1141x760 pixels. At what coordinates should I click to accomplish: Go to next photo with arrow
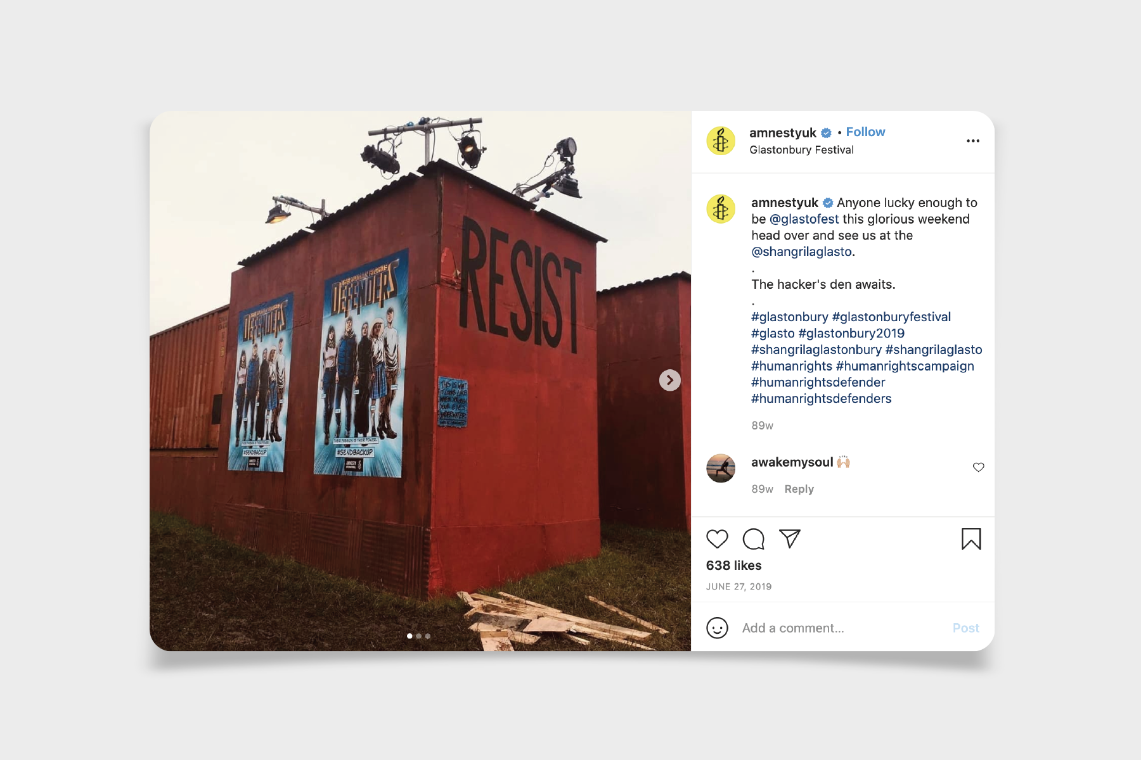(669, 380)
